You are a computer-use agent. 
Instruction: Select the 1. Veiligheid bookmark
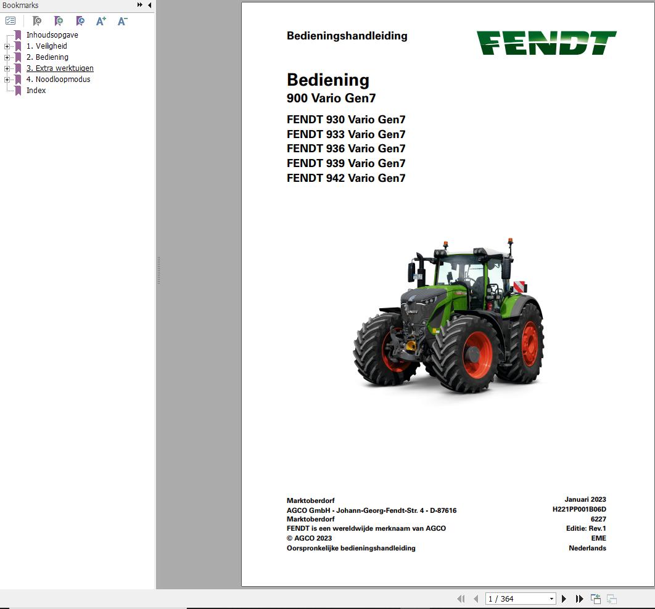47,46
